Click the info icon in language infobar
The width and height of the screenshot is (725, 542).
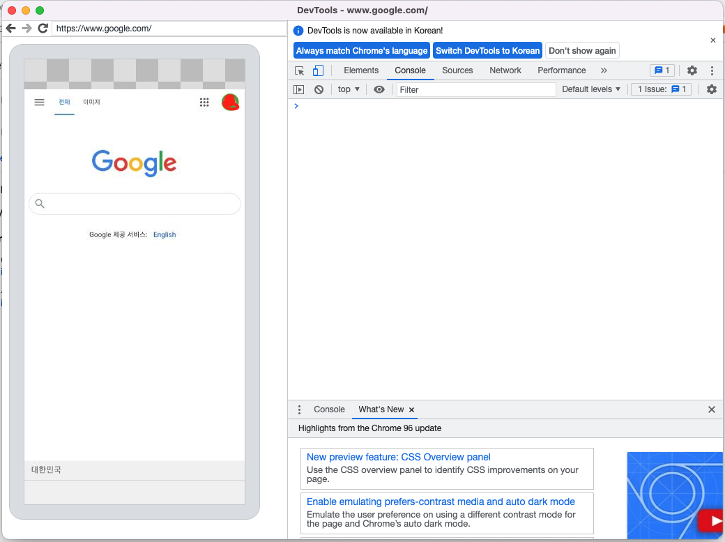[x=298, y=31]
